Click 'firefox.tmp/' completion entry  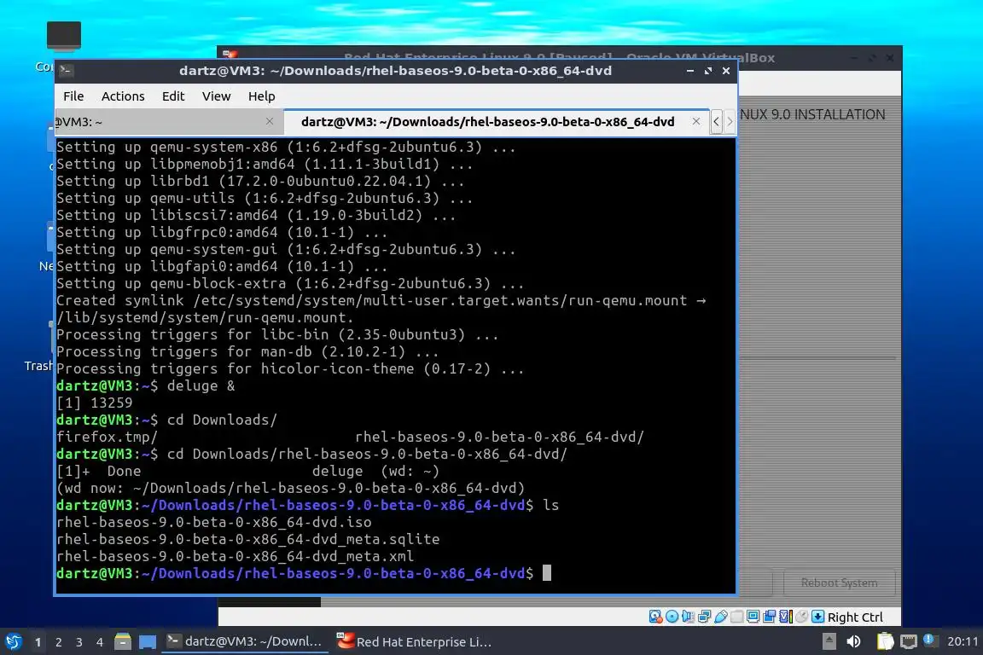point(108,437)
